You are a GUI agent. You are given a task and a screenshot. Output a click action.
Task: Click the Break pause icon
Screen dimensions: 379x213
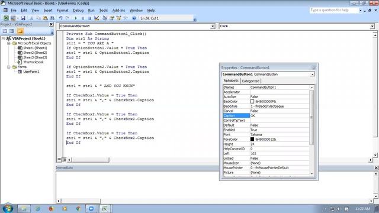(83, 18)
